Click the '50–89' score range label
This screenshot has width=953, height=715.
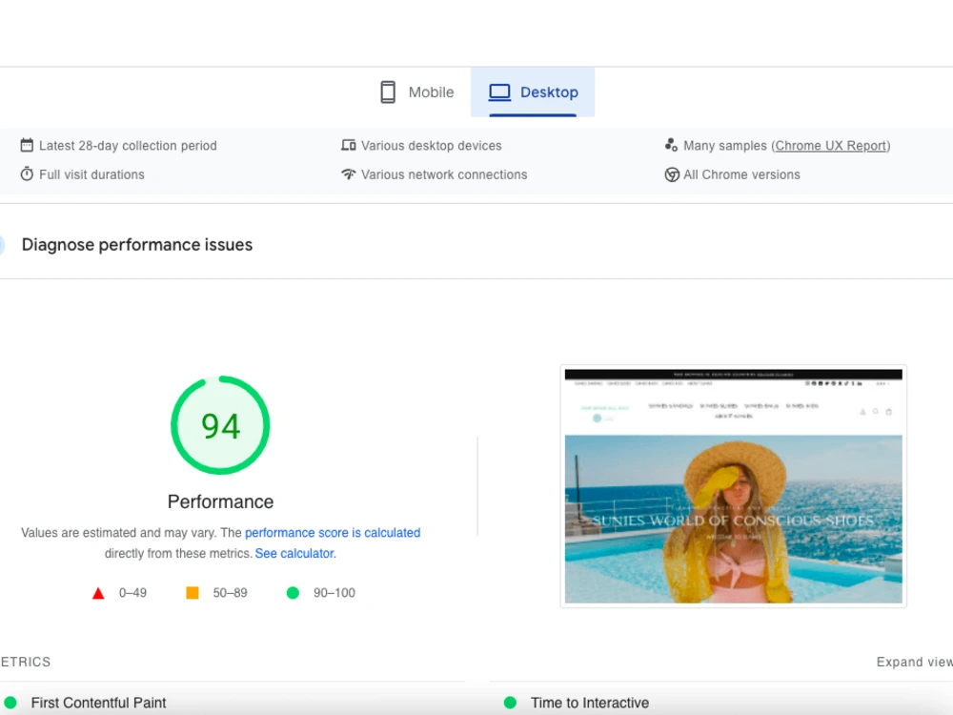(x=230, y=593)
